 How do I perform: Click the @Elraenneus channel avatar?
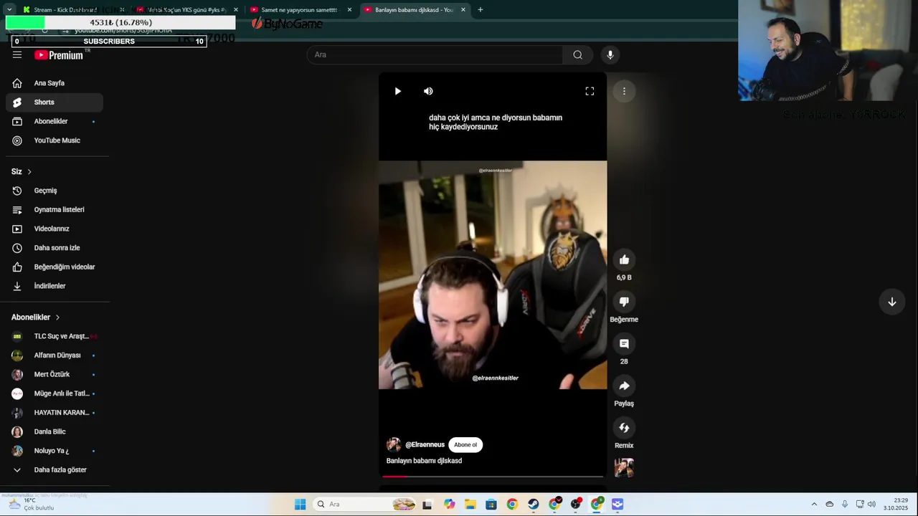[x=394, y=445]
